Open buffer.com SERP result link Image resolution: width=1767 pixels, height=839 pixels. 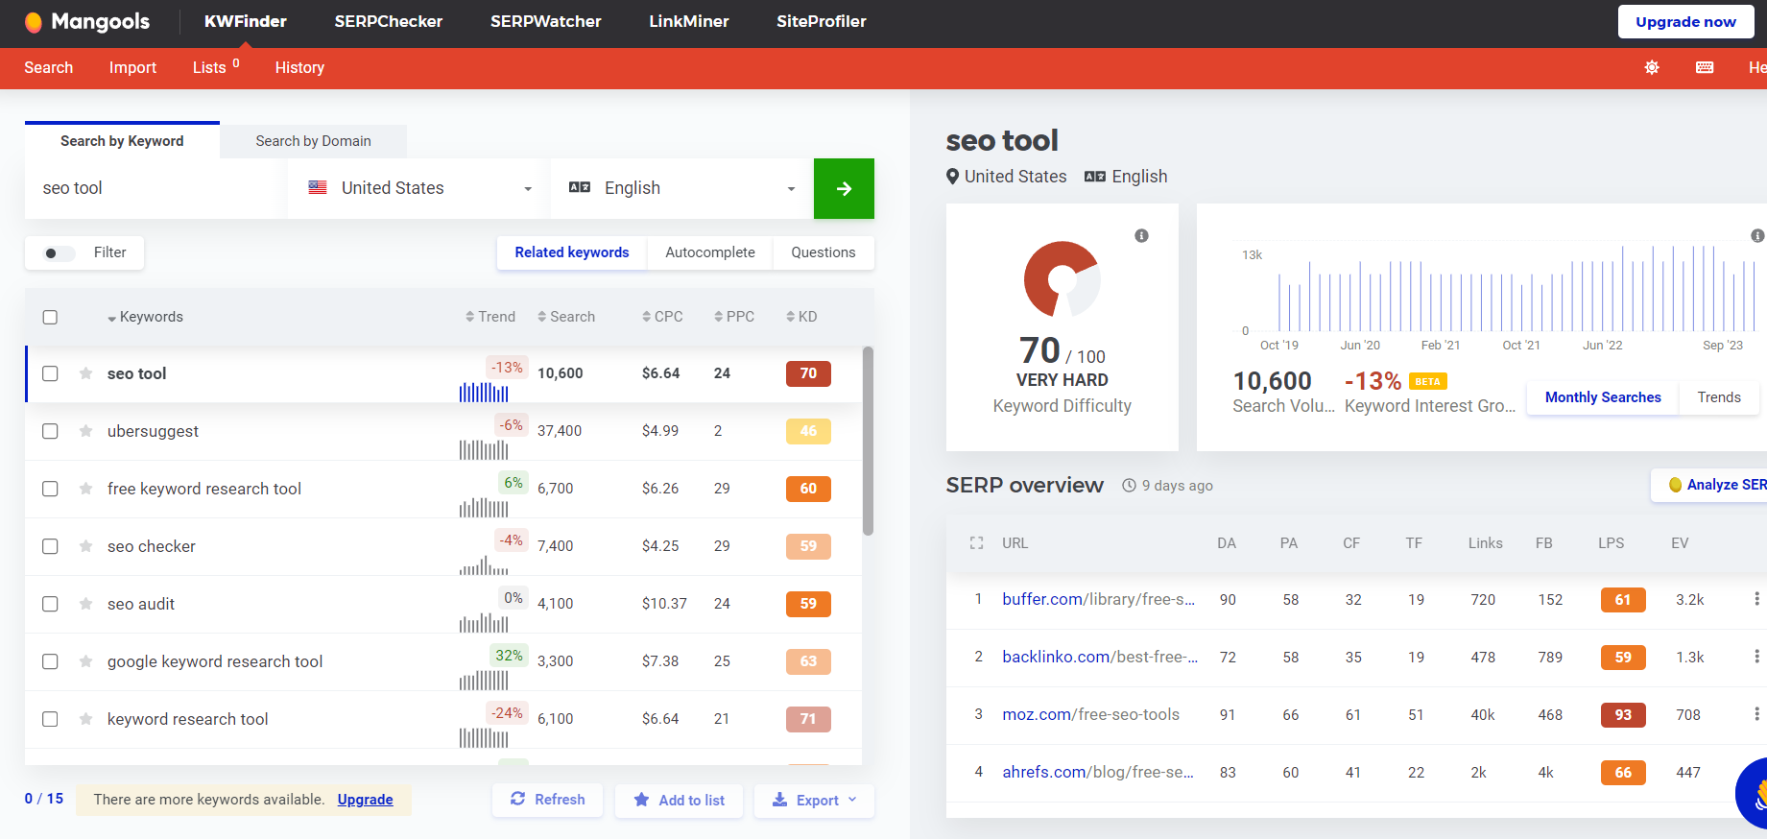1098,599
